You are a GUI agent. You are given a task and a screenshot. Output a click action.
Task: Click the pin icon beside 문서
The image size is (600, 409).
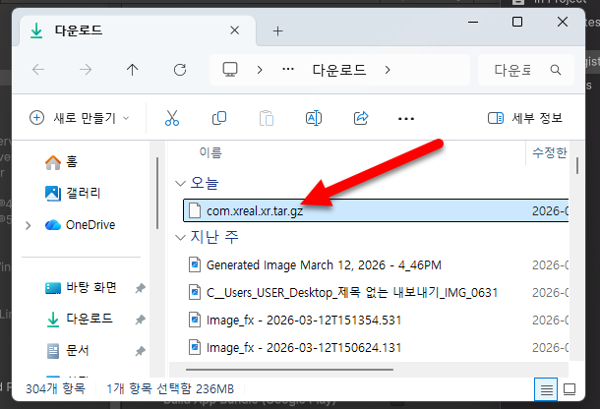(x=140, y=351)
